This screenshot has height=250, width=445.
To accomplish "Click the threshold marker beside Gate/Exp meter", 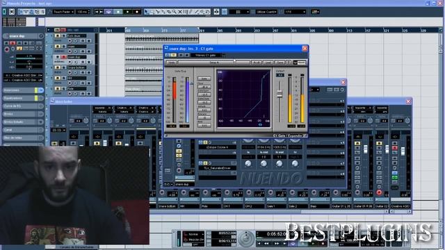I will [192, 83].
